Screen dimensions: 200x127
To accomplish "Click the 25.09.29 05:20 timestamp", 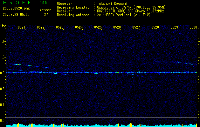I will 16,15.
